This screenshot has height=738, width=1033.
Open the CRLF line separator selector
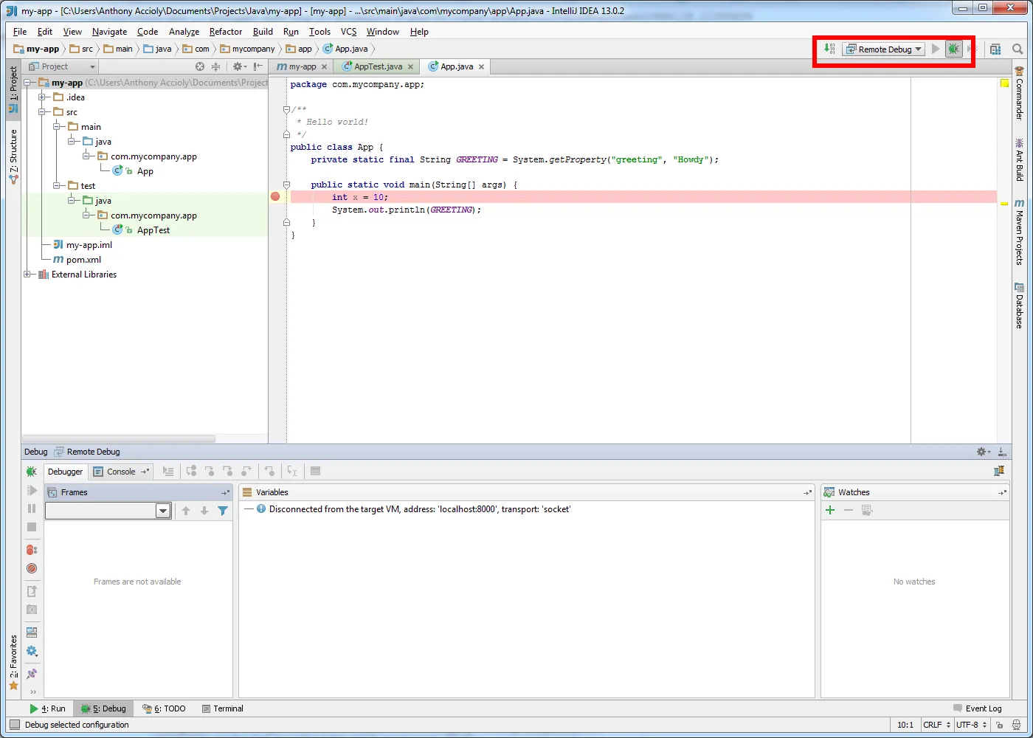coord(936,725)
